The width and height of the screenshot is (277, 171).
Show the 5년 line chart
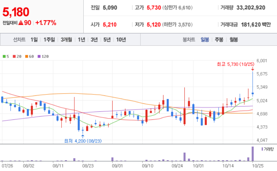click(x=107, y=40)
